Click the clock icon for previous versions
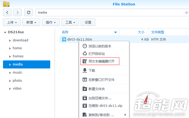Screen dimensions: 189x118 click(x=85, y=46)
